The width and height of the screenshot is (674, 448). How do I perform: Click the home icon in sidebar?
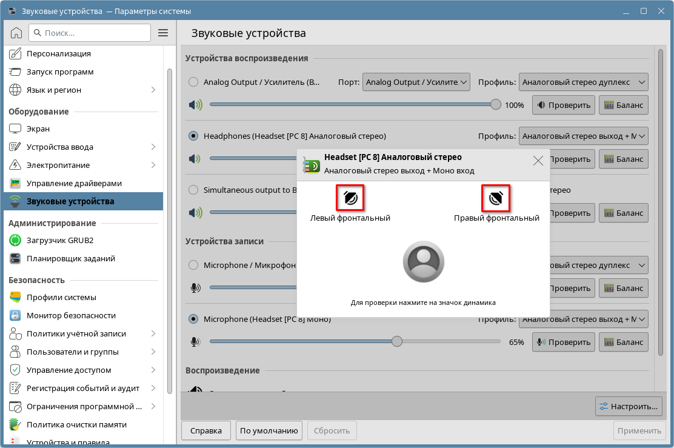[x=16, y=33]
